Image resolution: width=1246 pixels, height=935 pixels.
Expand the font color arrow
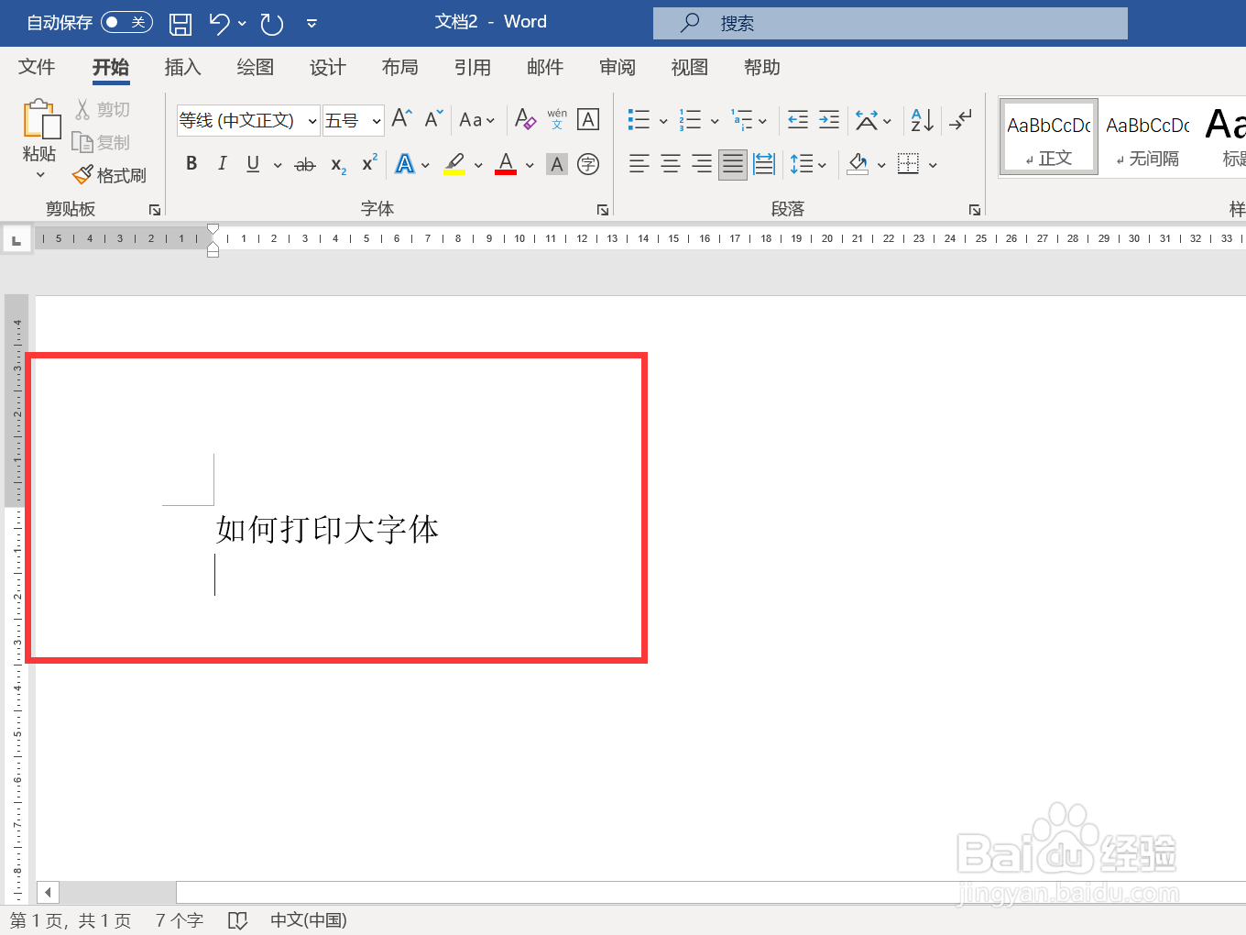(x=530, y=165)
